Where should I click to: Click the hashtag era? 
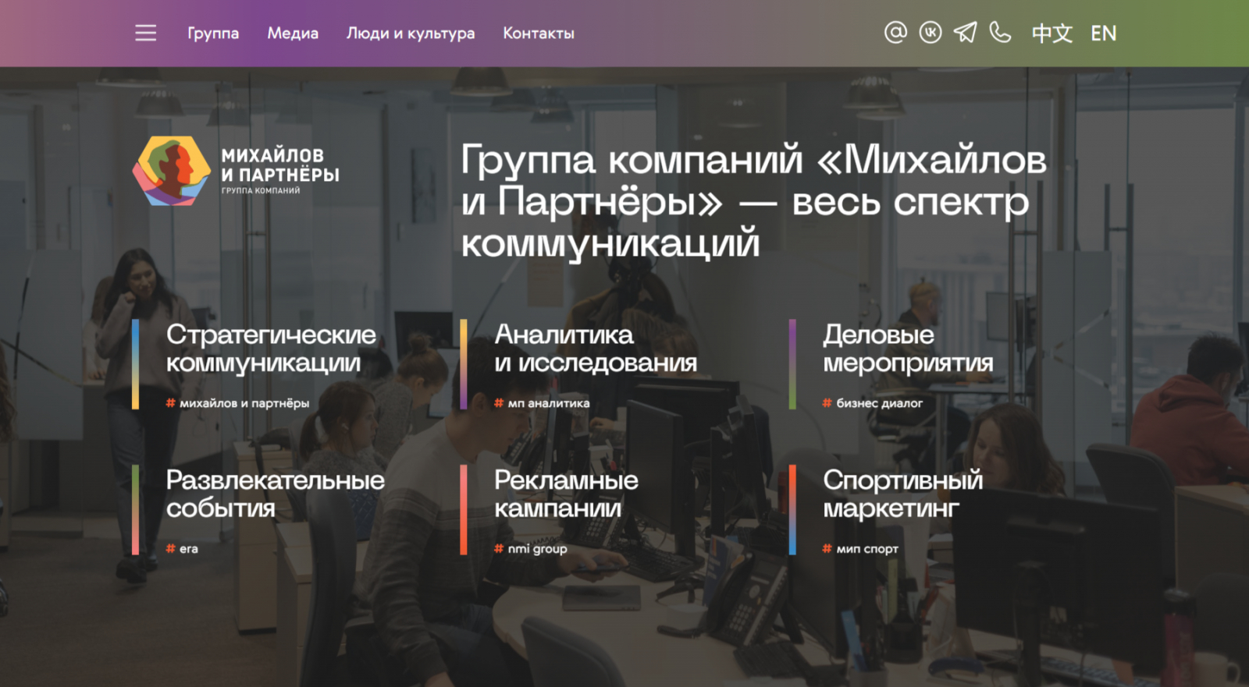pos(182,549)
